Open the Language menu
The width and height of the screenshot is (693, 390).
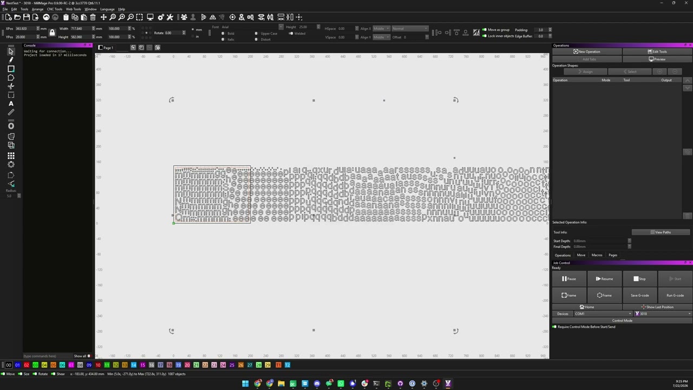(107, 9)
